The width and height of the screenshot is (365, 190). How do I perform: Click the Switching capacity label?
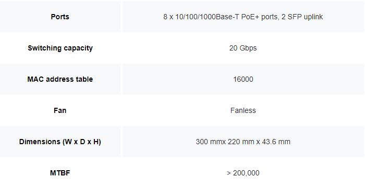coord(60,48)
